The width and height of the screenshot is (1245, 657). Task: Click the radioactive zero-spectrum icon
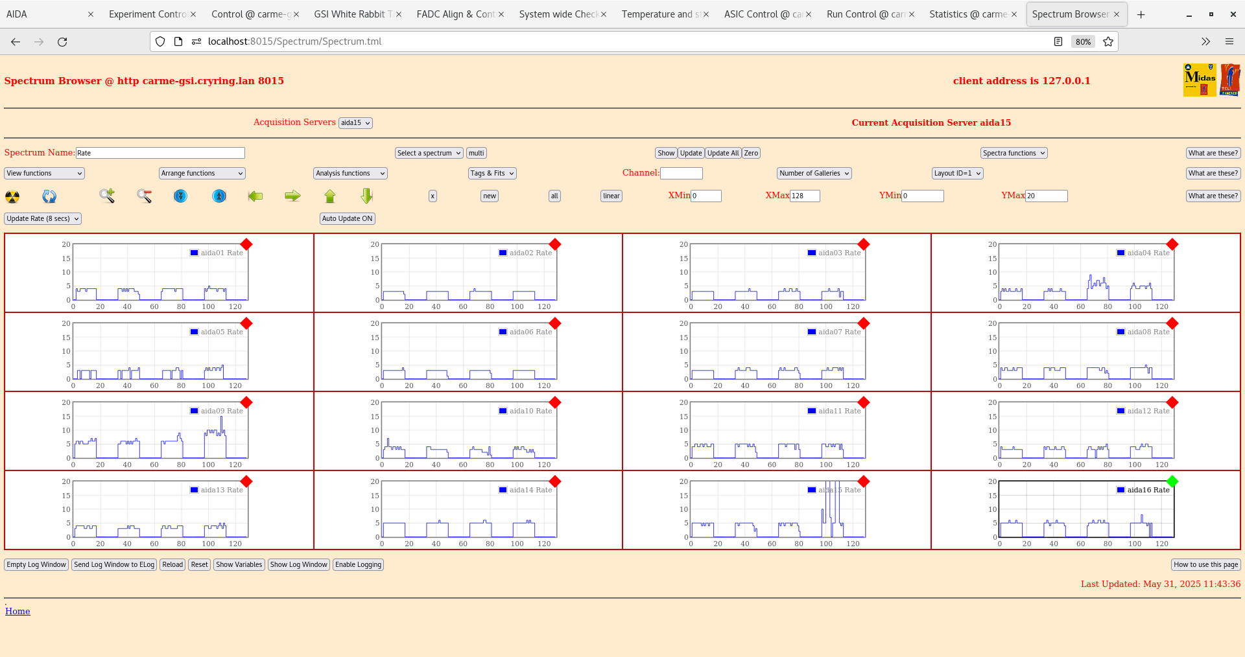click(12, 196)
